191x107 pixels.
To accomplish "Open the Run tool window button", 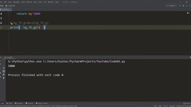I will pos(2,103).
